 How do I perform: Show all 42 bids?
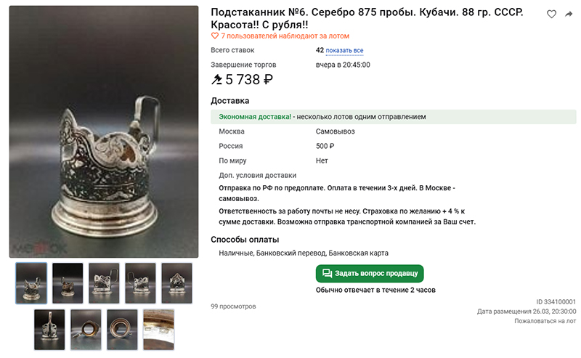(344, 50)
